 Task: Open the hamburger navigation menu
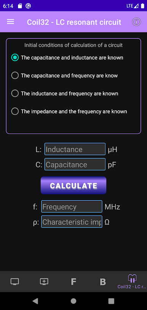click(11, 22)
